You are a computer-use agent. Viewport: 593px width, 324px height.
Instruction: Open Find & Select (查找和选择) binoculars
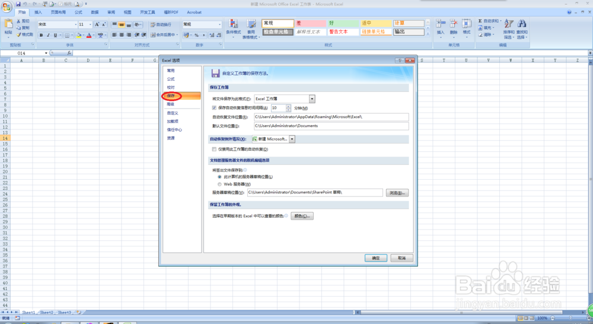[522, 28]
